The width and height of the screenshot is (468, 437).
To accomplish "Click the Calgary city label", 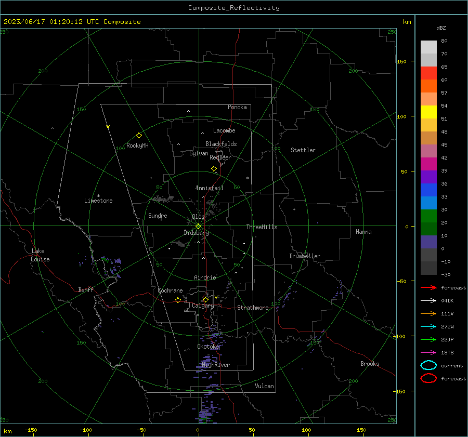I will coord(203,306).
